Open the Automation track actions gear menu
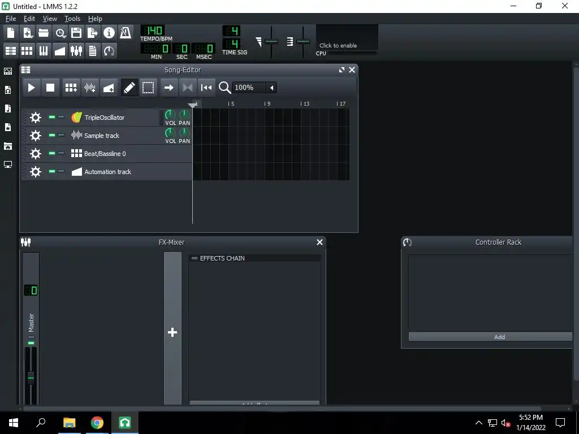 tap(36, 172)
